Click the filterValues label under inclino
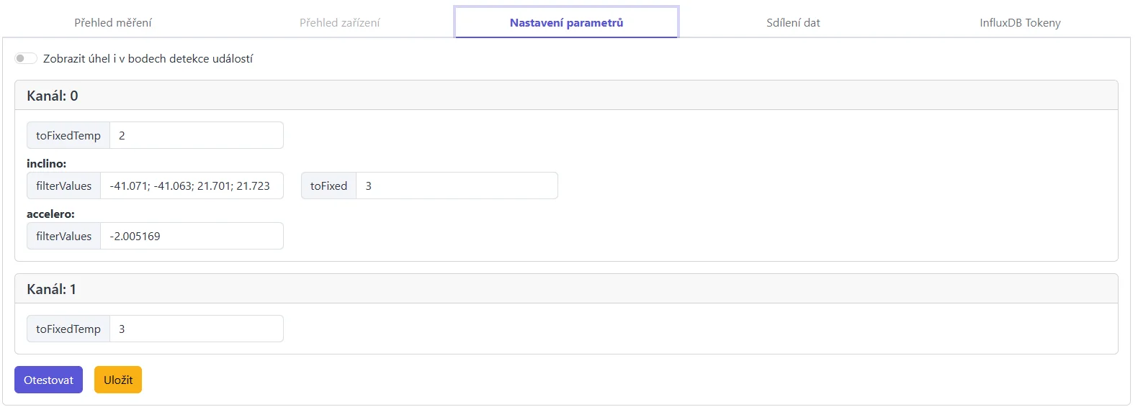1138x412 pixels. point(64,186)
